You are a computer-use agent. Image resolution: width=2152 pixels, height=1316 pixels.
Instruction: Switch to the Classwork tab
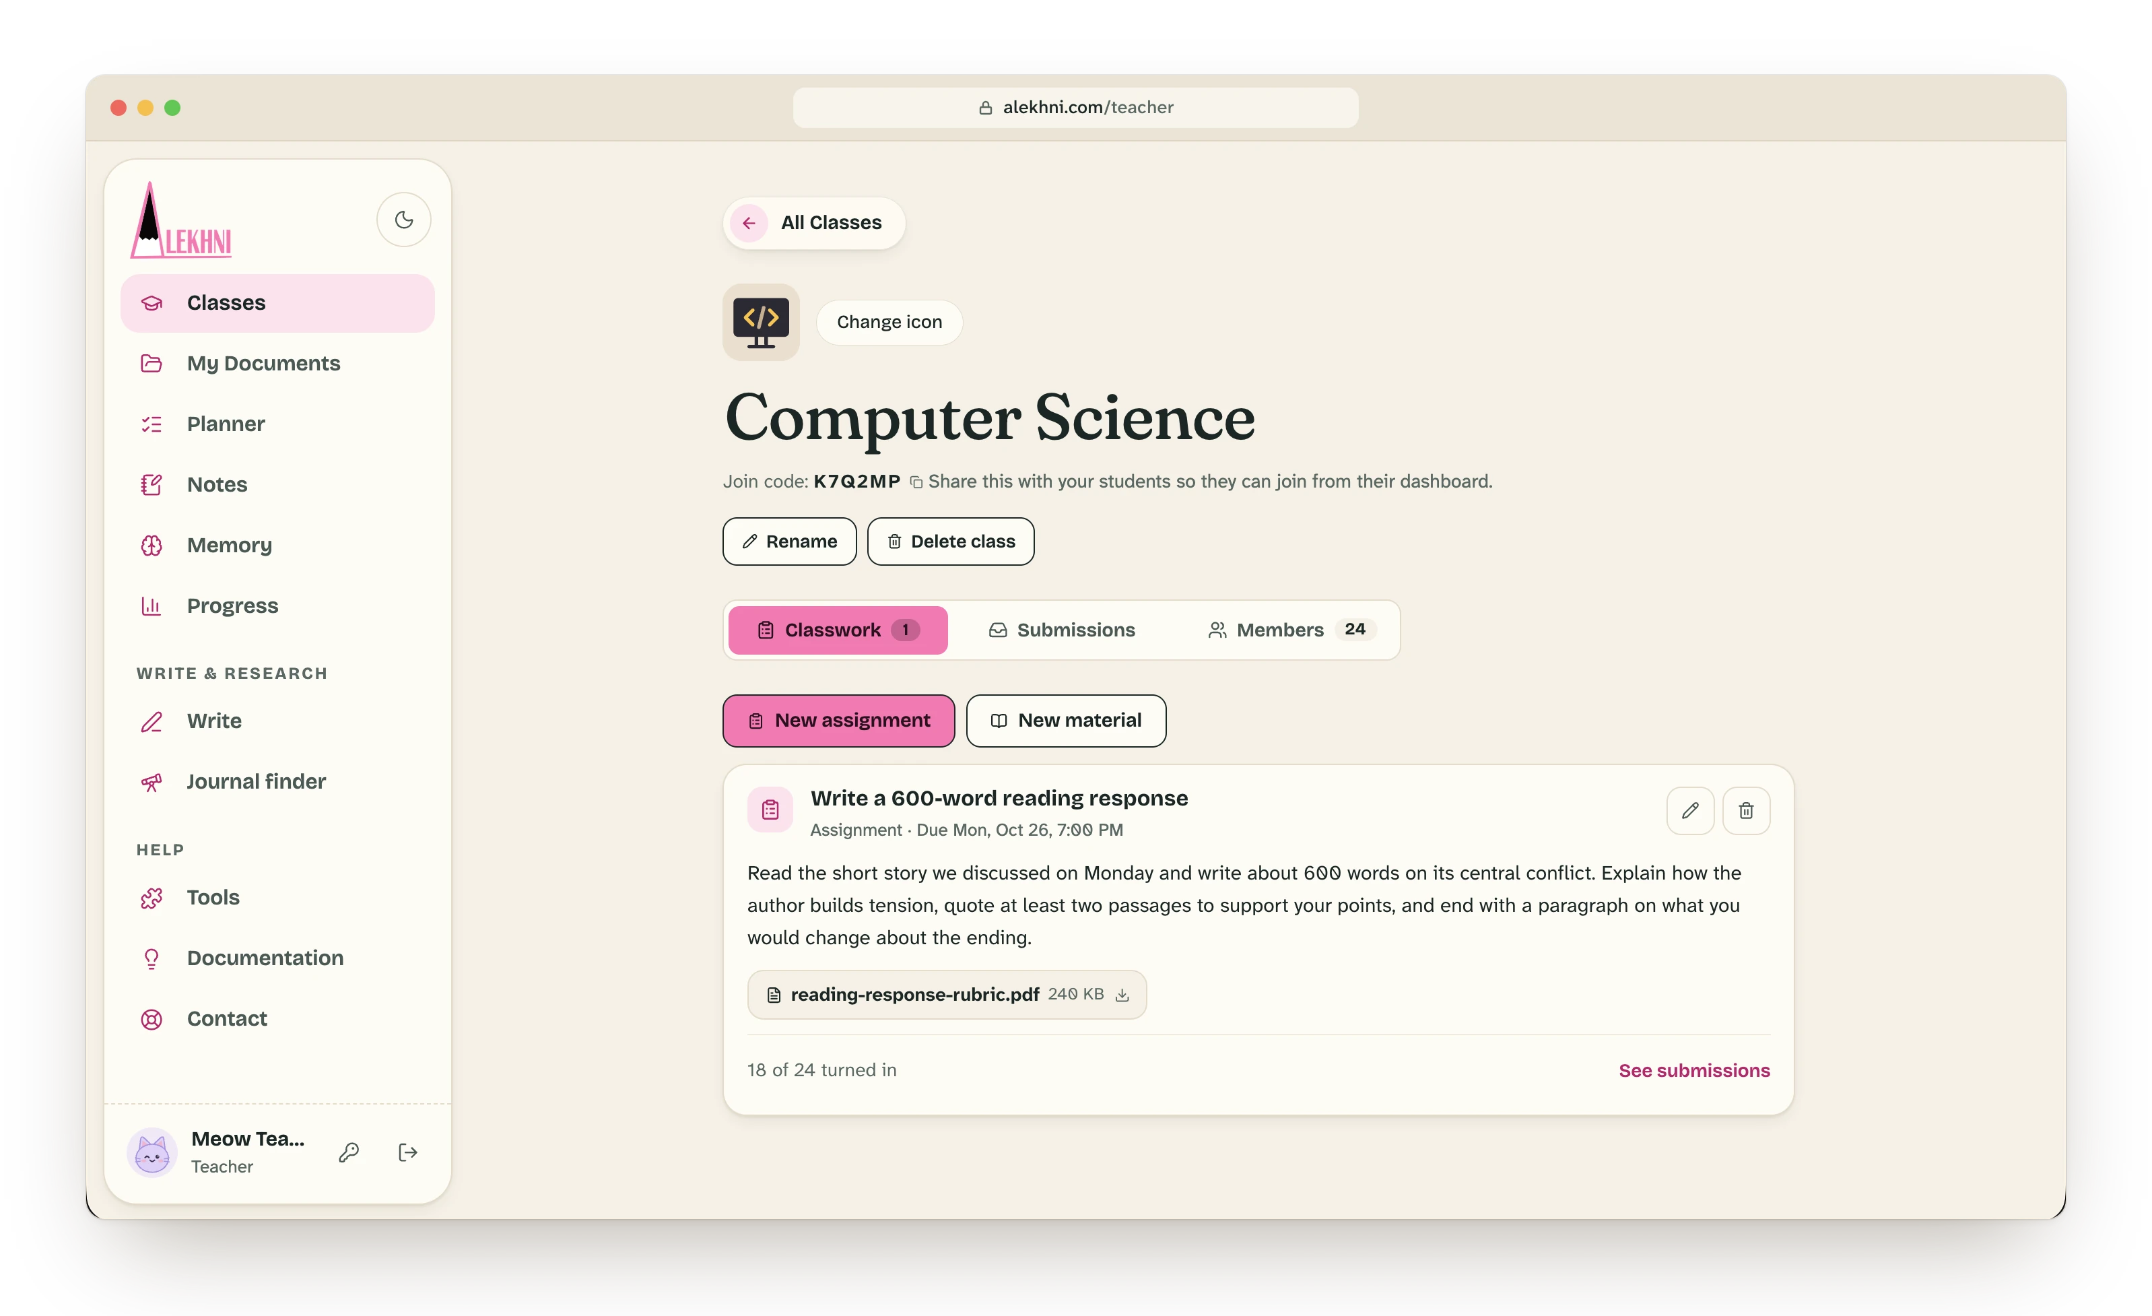tap(838, 630)
